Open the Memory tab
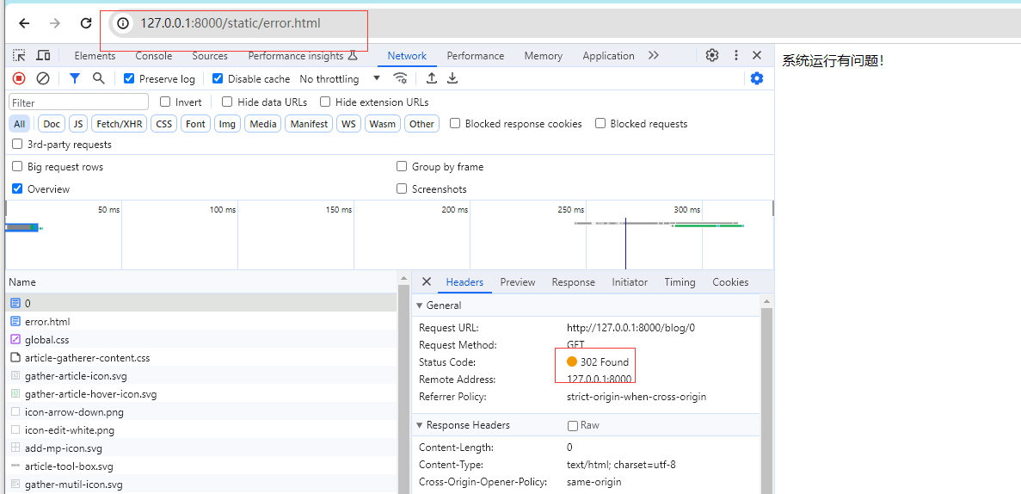1021x494 pixels. coord(543,55)
